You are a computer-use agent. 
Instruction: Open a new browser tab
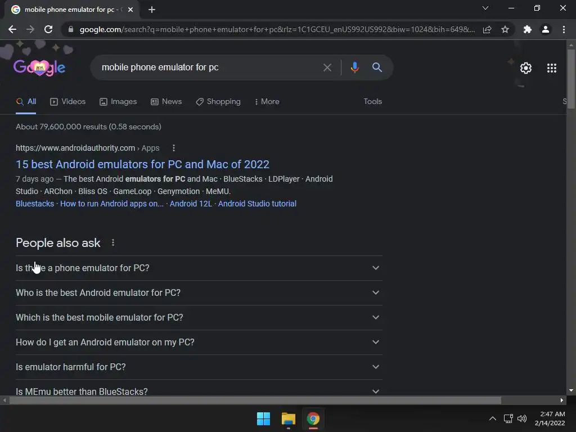(152, 10)
